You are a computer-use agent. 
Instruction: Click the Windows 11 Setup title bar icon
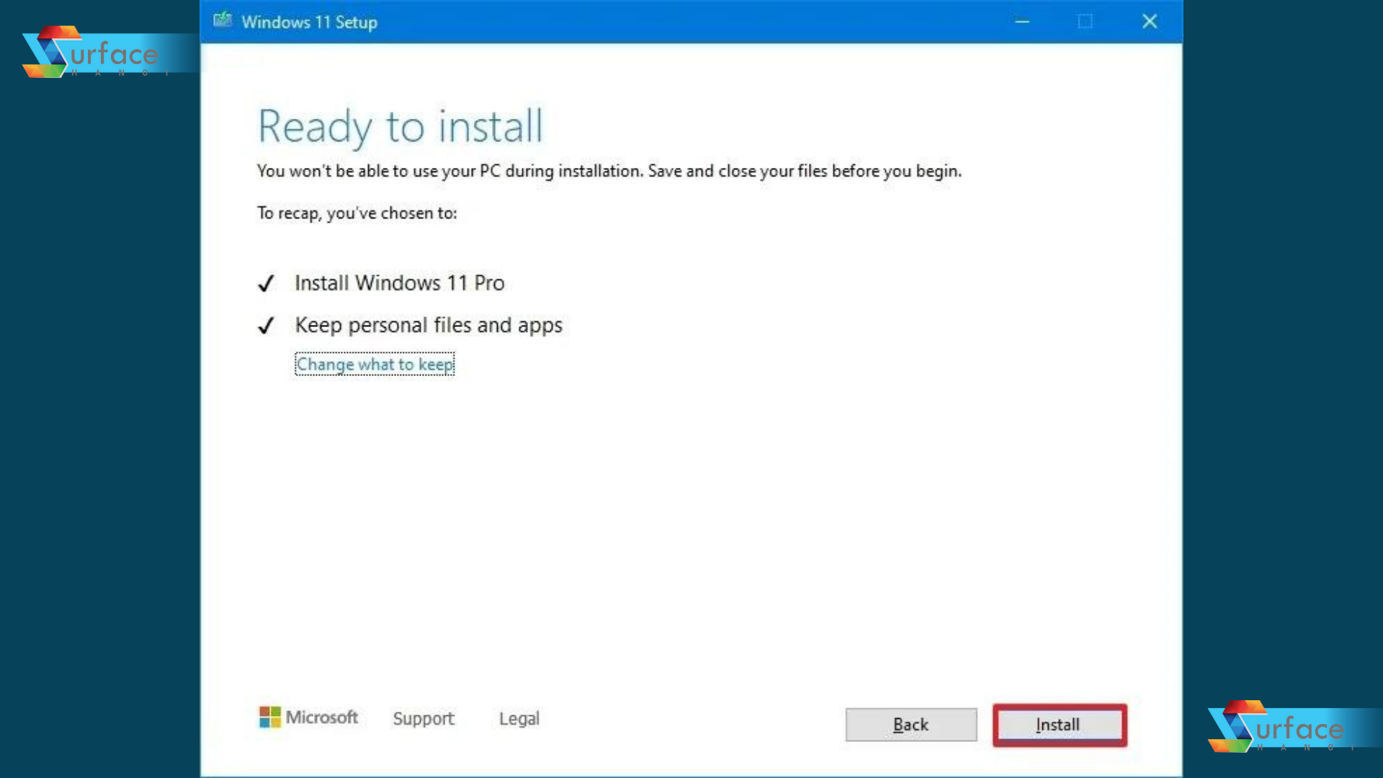[x=223, y=21]
